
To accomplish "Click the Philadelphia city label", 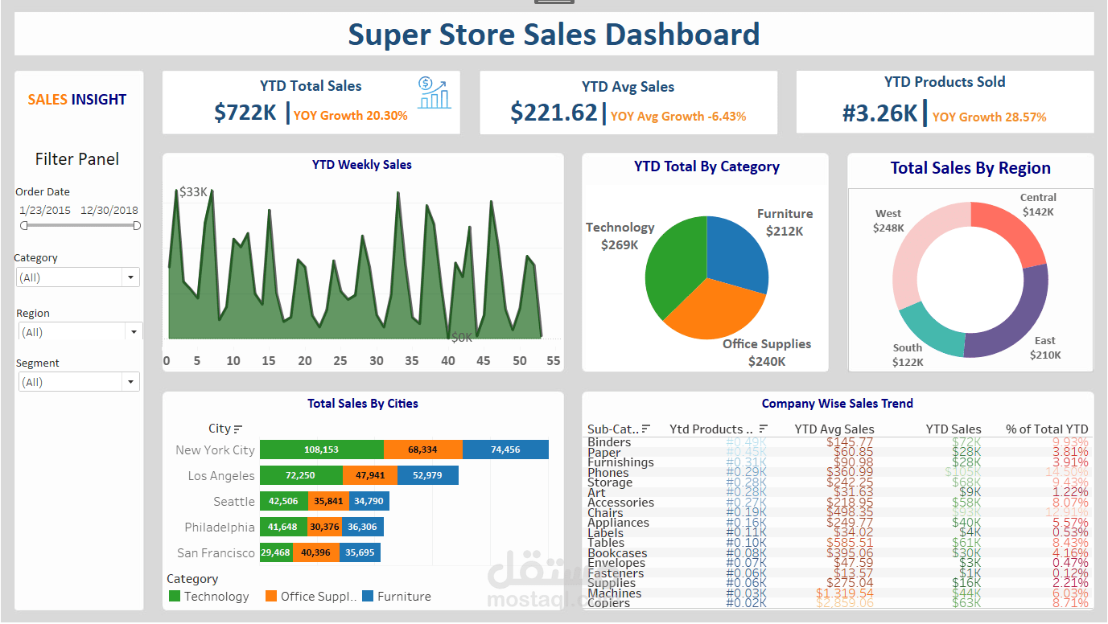I will (220, 528).
